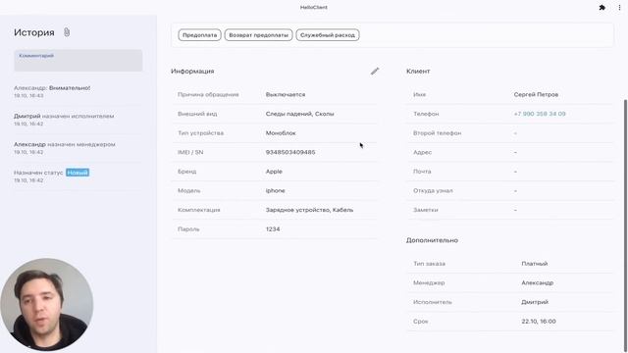628x353 pixels.
Task: Type a note in the Комментарий field
Action: (x=78, y=61)
